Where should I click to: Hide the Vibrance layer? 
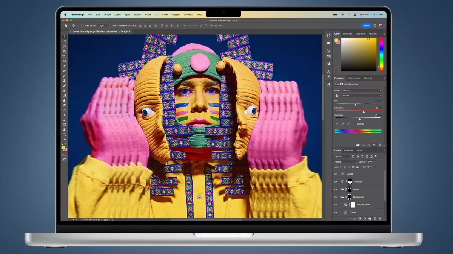(x=335, y=181)
